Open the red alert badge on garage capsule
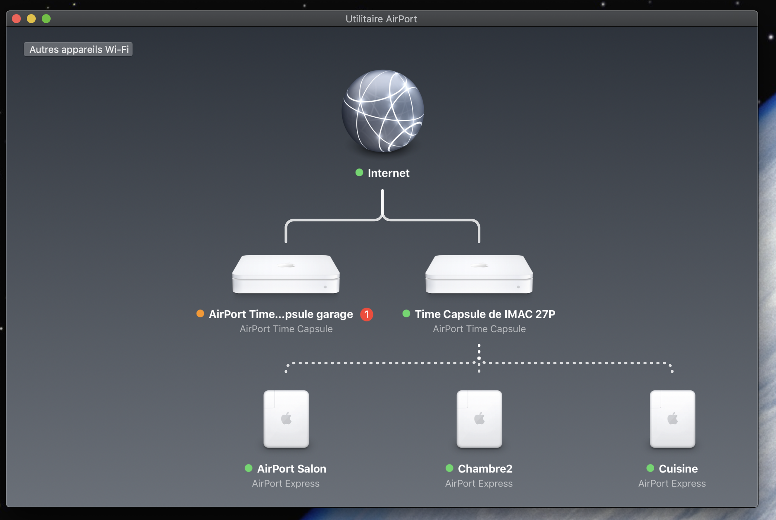 pyautogui.click(x=367, y=314)
